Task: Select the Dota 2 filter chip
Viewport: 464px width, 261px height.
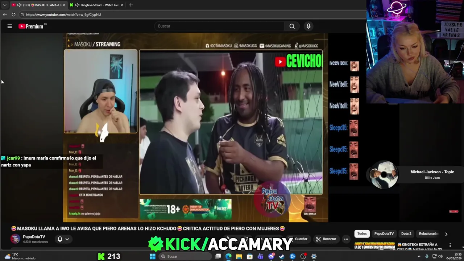Action: click(406, 234)
